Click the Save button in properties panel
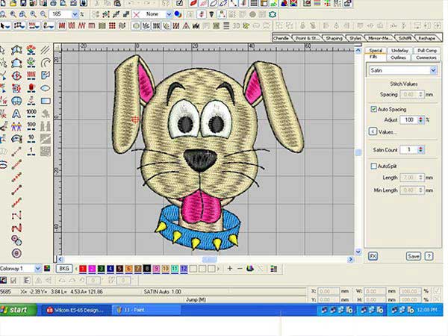The height and width of the screenshot is (336, 448). click(x=413, y=255)
